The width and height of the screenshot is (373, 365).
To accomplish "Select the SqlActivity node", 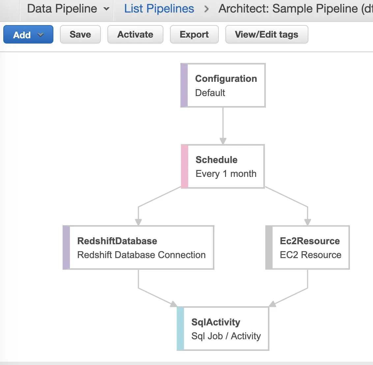I will [226, 329].
